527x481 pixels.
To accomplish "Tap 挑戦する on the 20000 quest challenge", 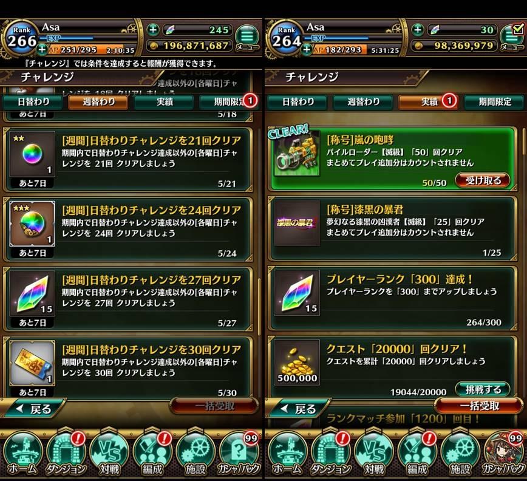I will (483, 389).
